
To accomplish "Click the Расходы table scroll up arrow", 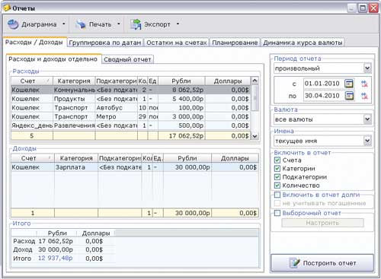I will point(255,81).
